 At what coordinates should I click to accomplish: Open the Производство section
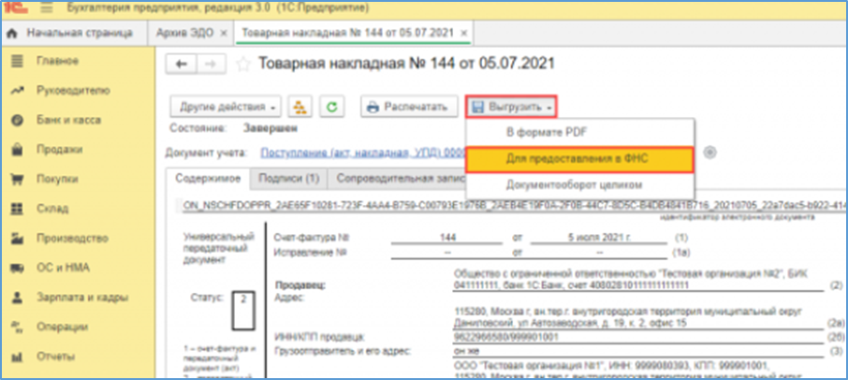tap(72, 239)
